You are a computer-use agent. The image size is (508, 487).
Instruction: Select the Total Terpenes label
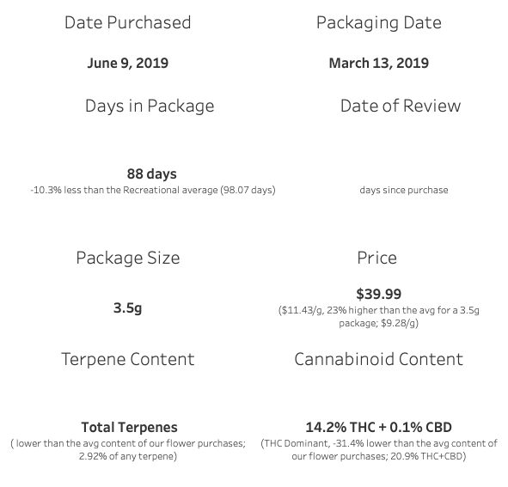tap(129, 428)
